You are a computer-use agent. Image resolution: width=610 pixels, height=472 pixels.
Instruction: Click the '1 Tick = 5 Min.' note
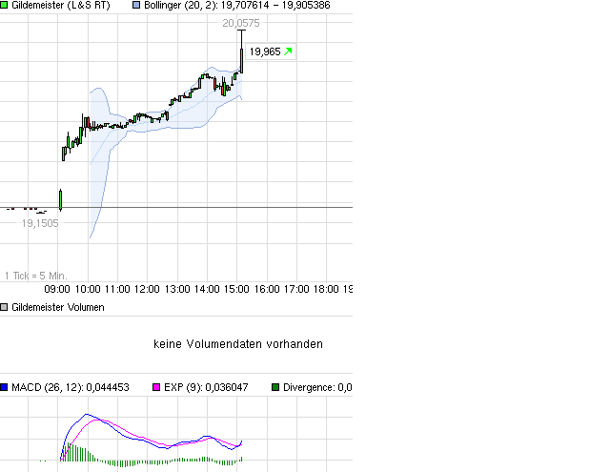36,276
